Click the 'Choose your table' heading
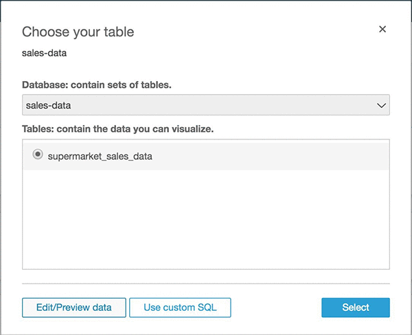The height and width of the screenshot is (335, 412). (x=78, y=32)
